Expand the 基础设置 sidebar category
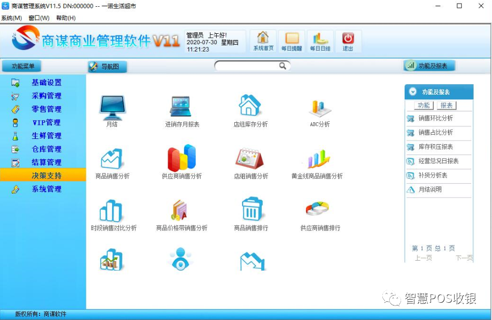The width and height of the screenshot is (492, 320). coord(47,83)
